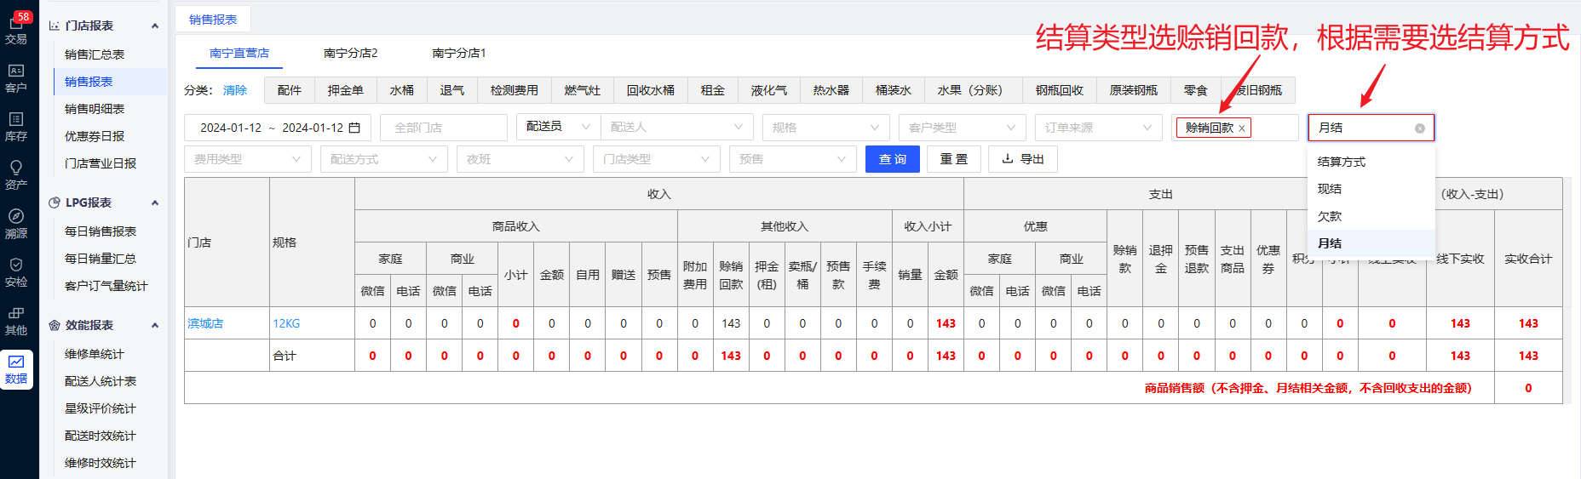Collapse the 效能报表 menu group
The image size is (1581, 479).
(155, 325)
